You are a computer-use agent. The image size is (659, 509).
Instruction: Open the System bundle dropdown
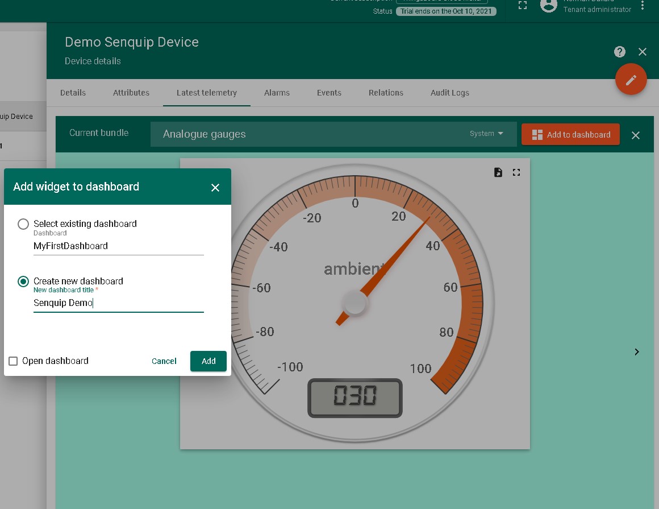coord(486,134)
